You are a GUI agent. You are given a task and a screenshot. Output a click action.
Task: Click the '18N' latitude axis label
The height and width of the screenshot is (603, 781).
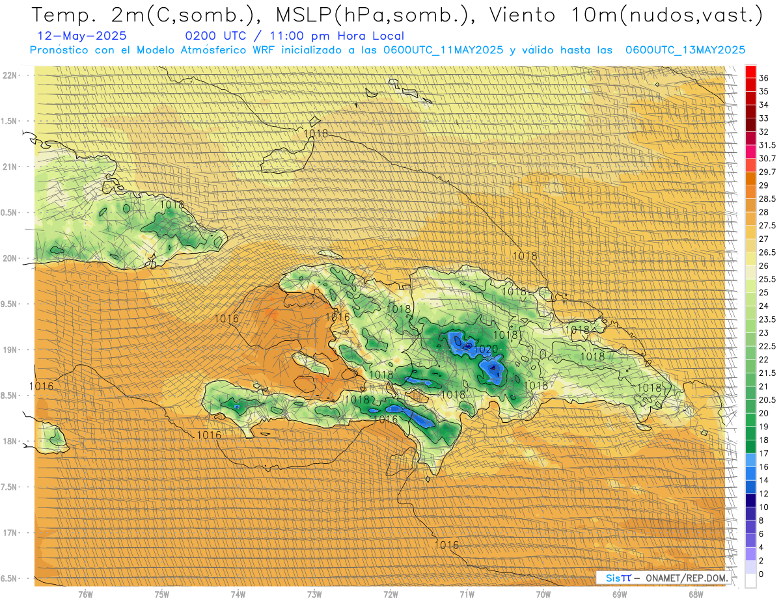click(11, 441)
